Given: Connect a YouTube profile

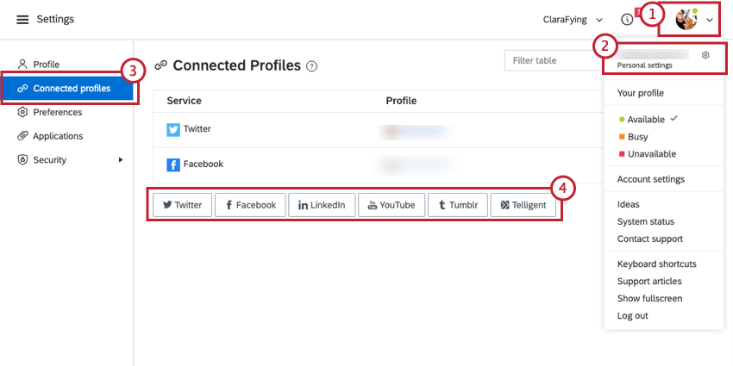Looking at the screenshot, I should pyautogui.click(x=392, y=205).
